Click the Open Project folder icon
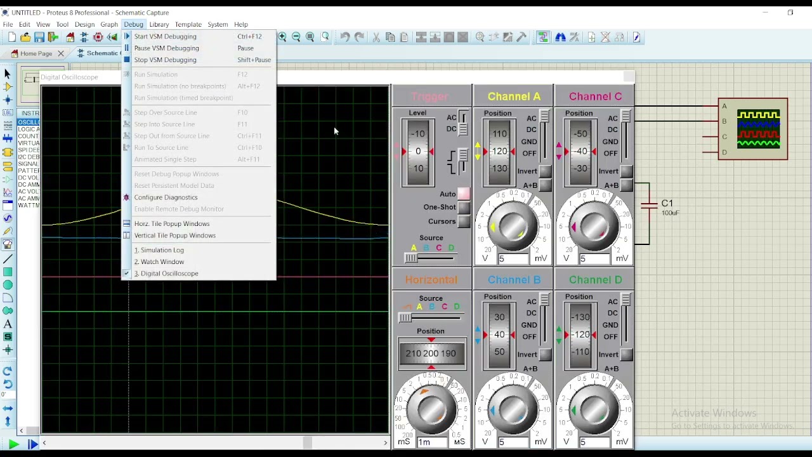The height and width of the screenshot is (457, 812). tap(25, 37)
